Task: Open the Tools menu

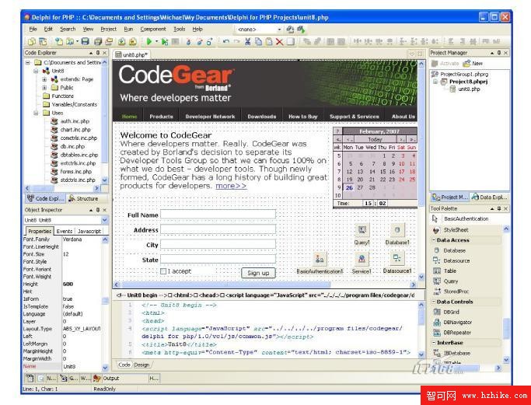Action: tap(180, 29)
